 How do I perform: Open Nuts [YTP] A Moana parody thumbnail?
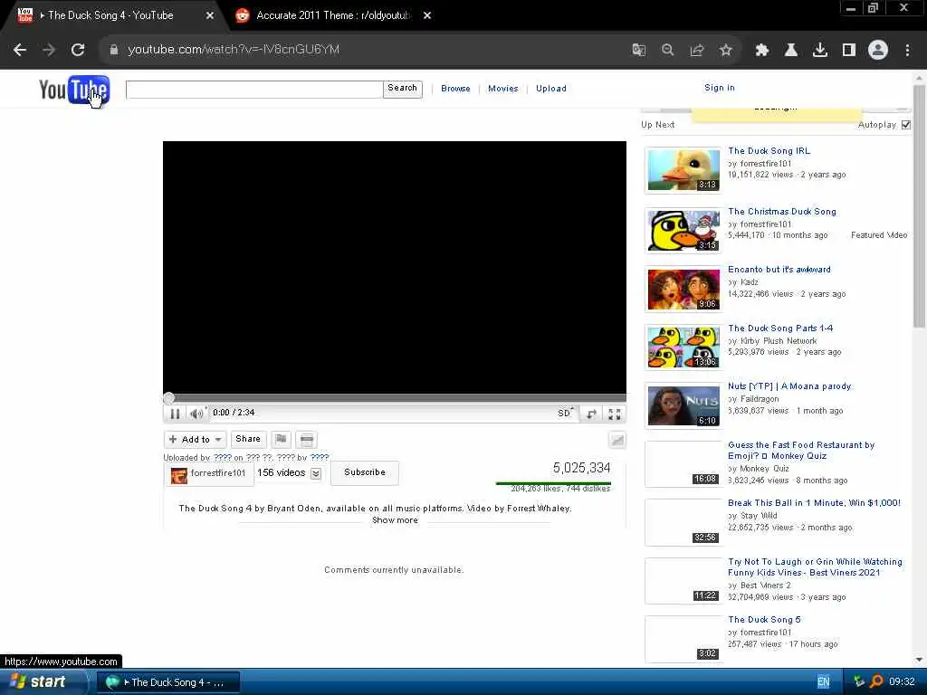pos(683,406)
